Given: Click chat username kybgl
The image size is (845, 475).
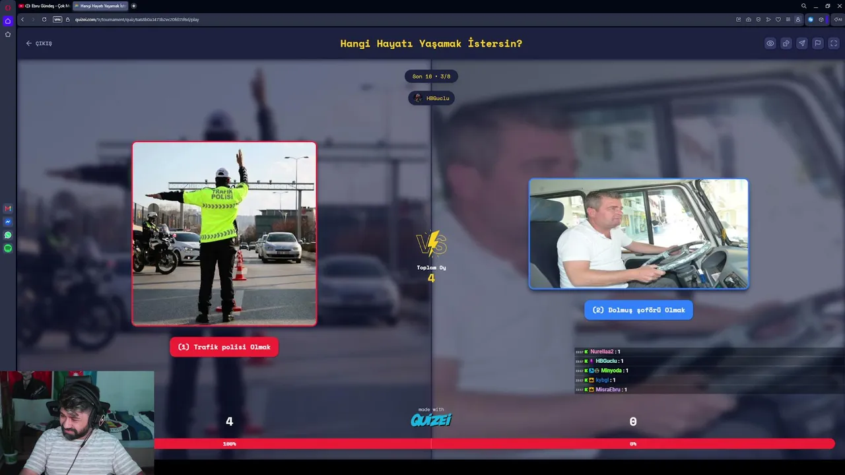Looking at the screenshot, I should click(x=602, y=380).
